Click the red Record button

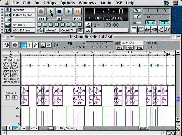point(42,11)
